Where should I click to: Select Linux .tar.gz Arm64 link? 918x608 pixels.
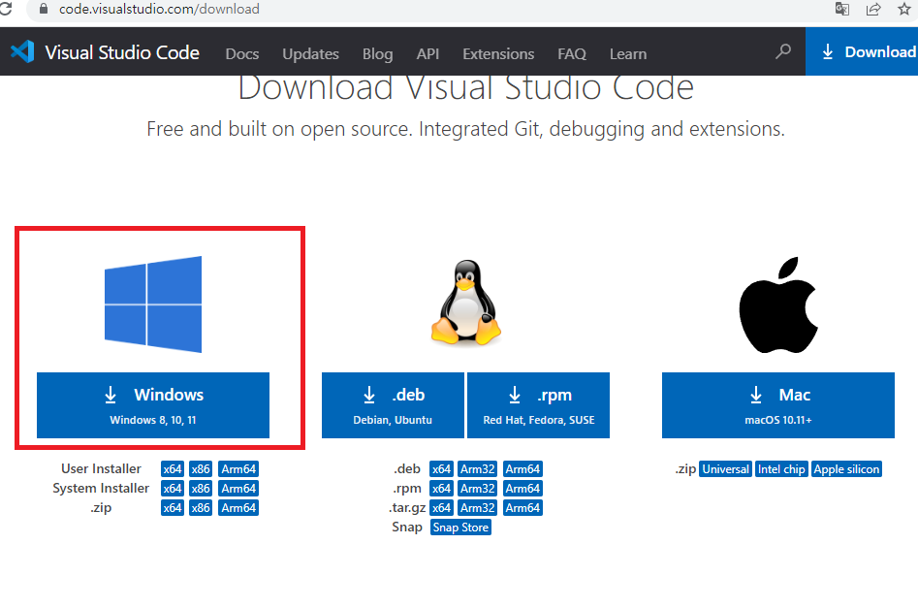[x=522, y=508]
